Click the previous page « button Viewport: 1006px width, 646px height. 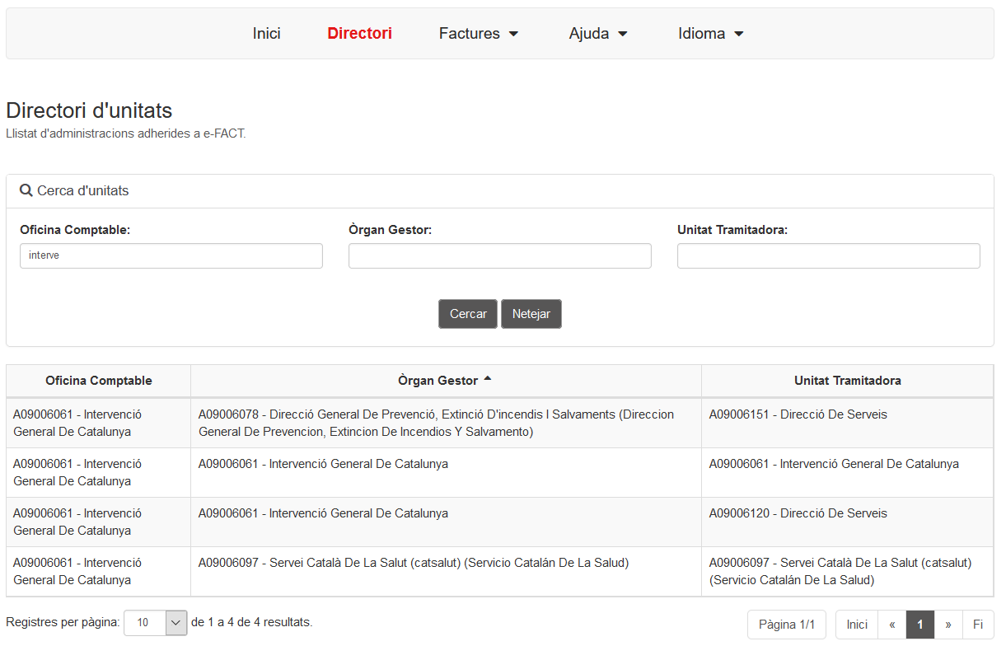[x=891, y=625]
